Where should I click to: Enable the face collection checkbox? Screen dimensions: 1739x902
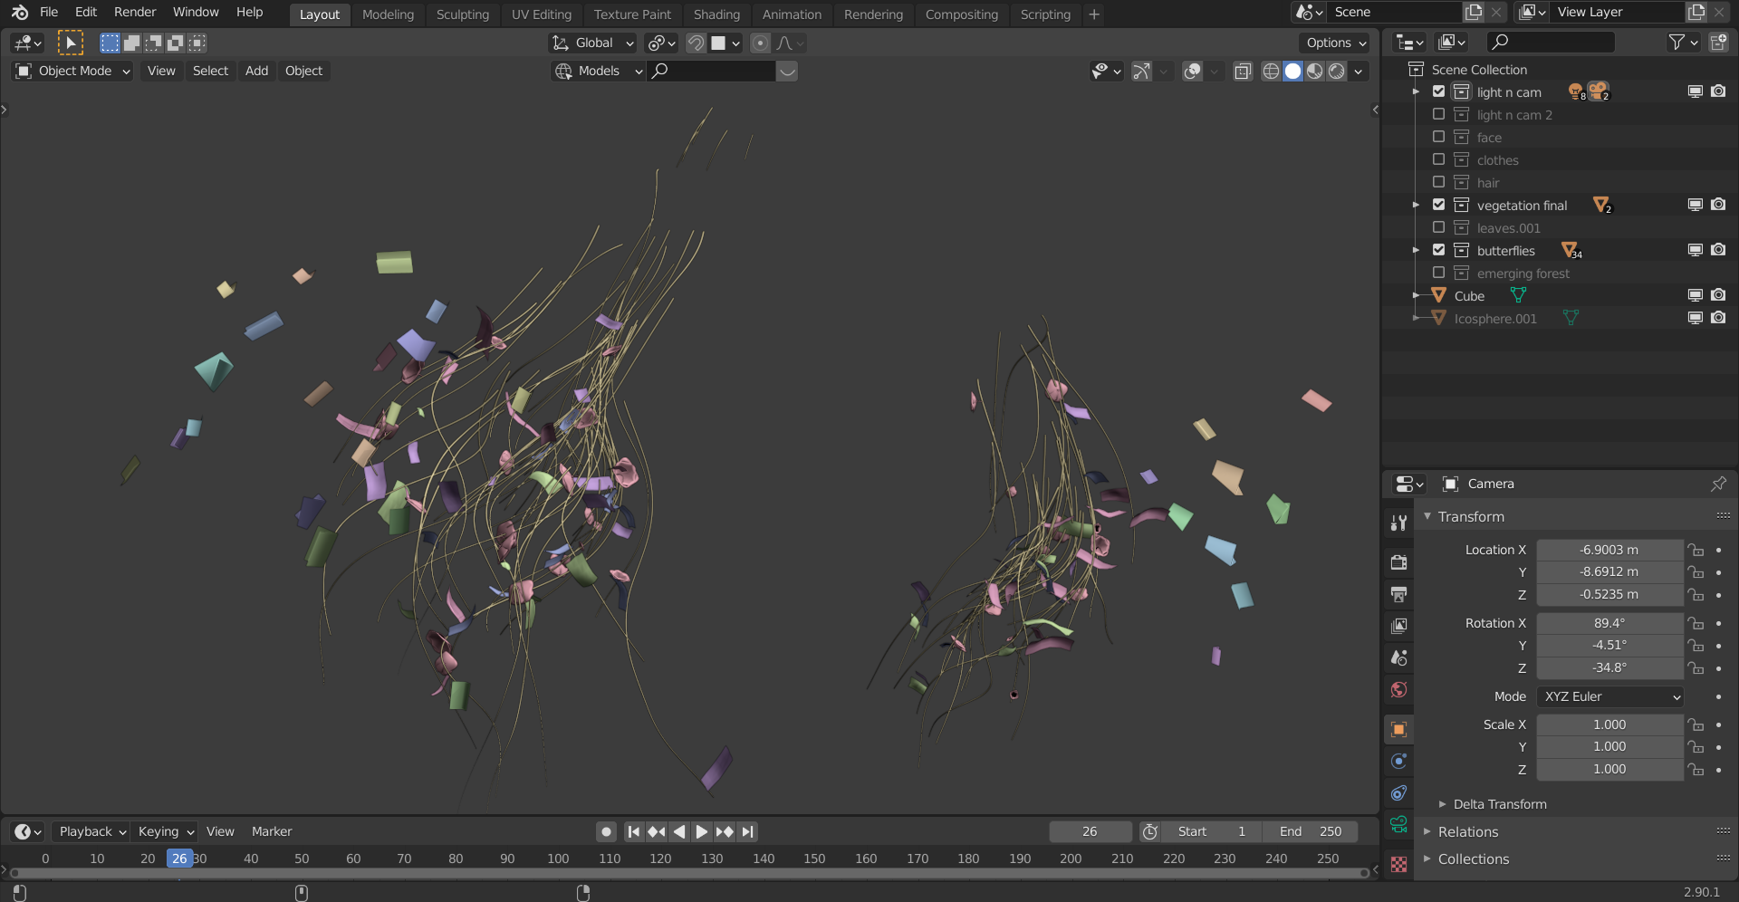[1438, 137]
